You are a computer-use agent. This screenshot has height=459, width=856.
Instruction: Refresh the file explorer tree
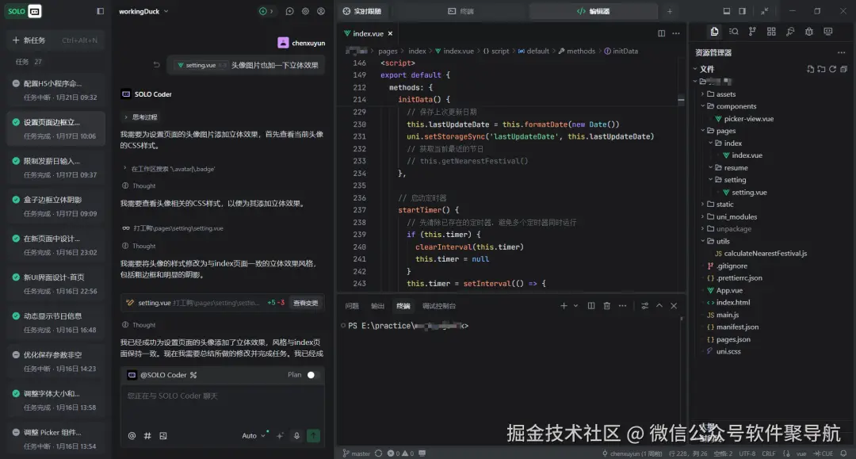click(x=832, y=69)
